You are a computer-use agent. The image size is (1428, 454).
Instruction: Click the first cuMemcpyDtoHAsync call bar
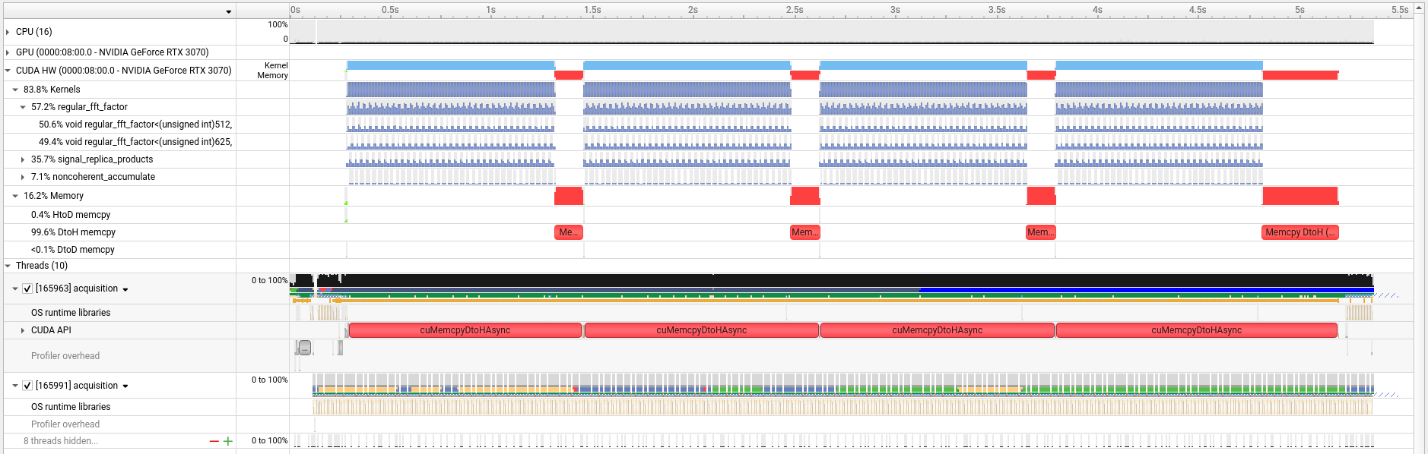(465, 330)
